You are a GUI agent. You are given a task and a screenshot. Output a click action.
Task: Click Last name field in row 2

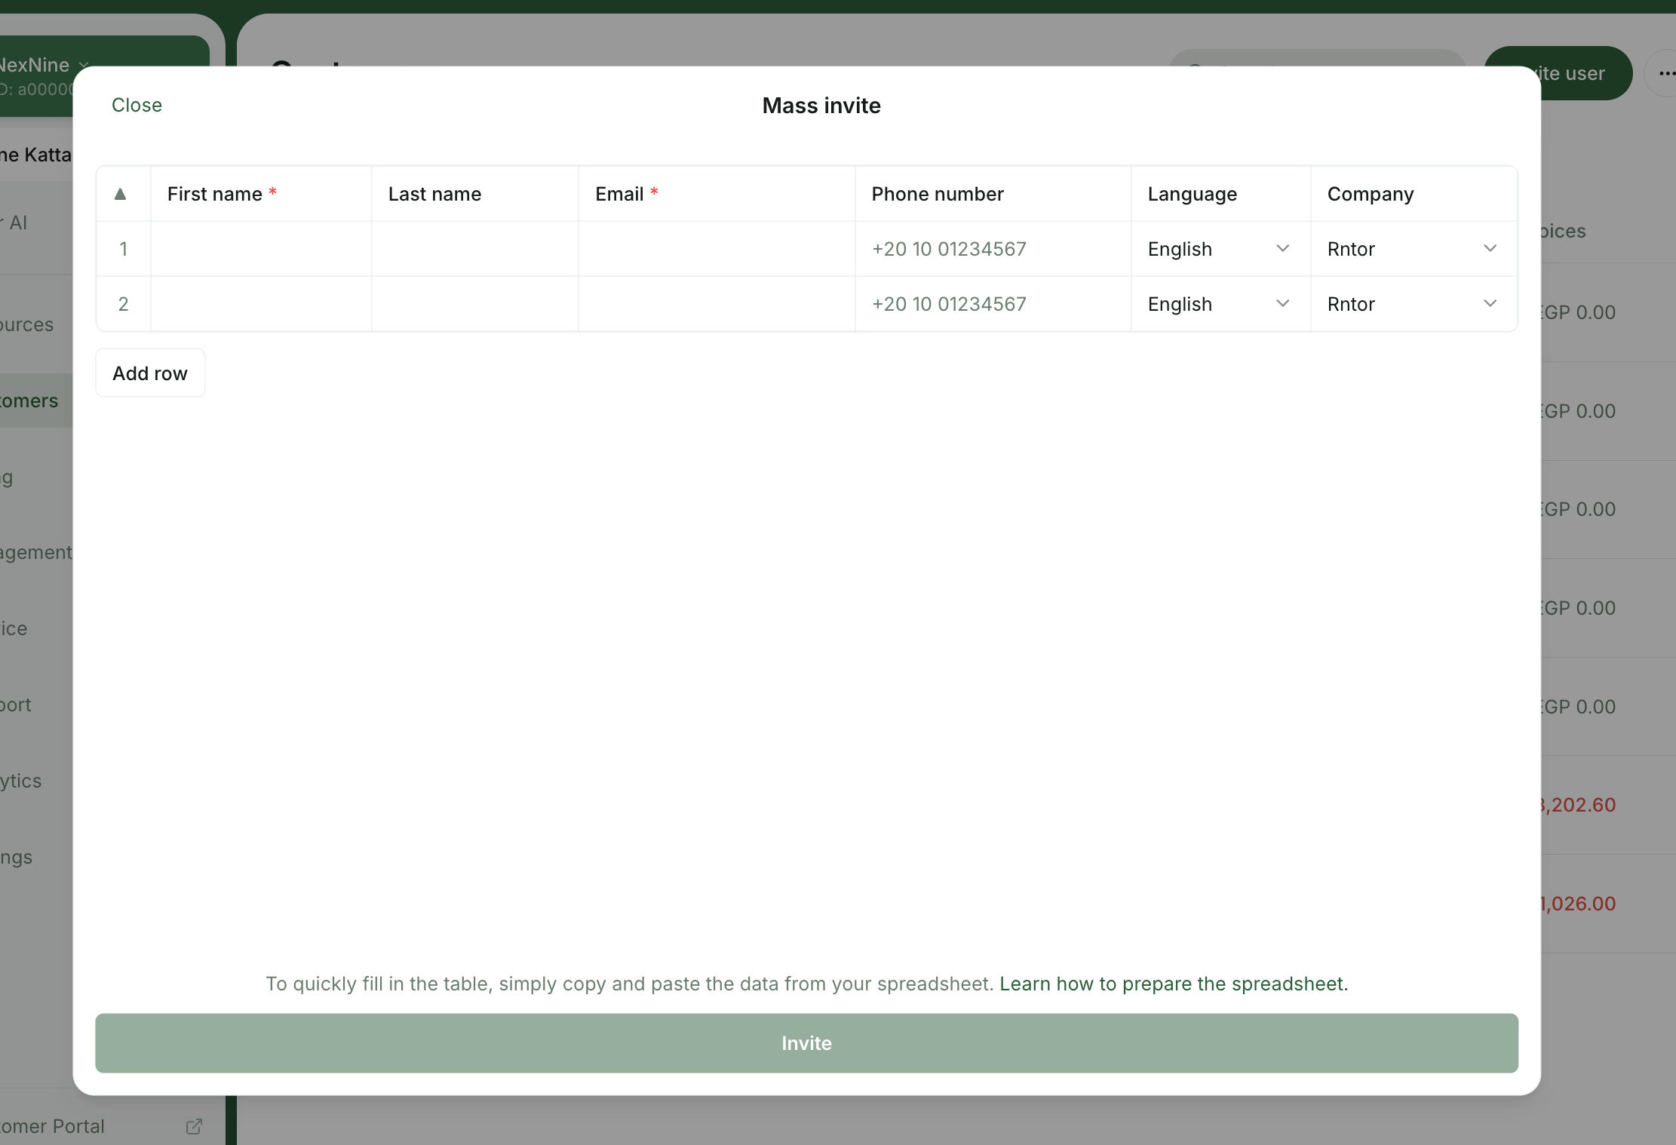[475, 304]
